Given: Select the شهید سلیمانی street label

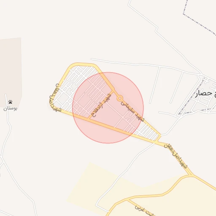Looking at the screenshot, I should (x=132, y=111).
